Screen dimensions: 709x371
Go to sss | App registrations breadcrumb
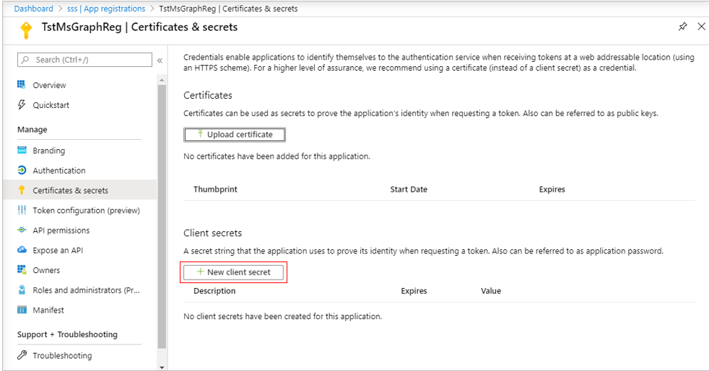pos(106,9)
